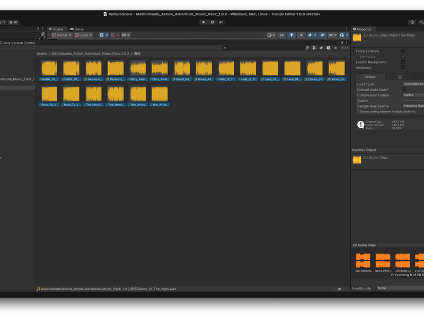Open the AssetBundle None dropdown
Screen dimensions: 424x318
(400, 288)
